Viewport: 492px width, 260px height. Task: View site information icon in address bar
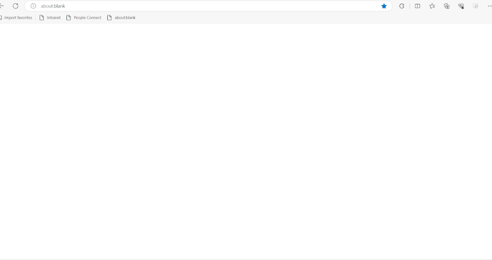33,6
